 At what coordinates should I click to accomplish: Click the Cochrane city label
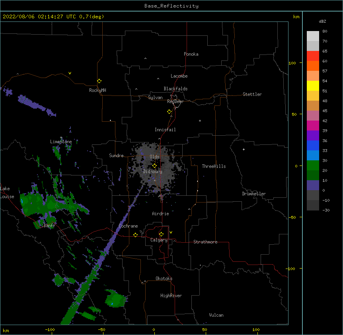tap(128, 226)
